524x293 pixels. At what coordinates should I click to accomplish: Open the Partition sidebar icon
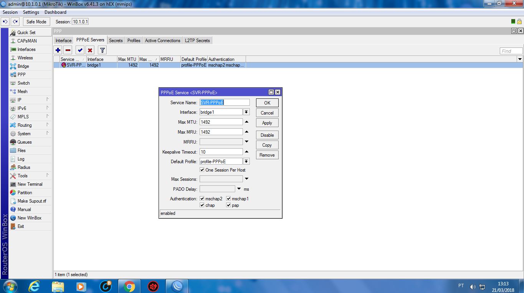point(13,193)
